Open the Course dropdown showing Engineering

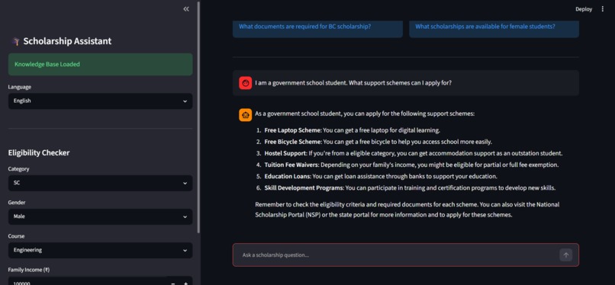tap(101, 250)
